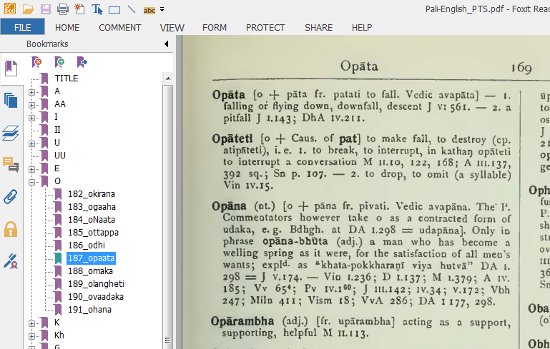This screenshot has height=349, width=550.
Task: Open a file with the folder icon
Action: 28,9
